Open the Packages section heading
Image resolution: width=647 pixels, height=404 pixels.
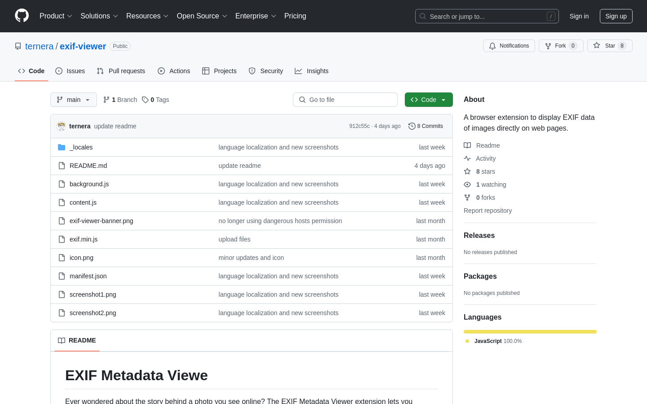[x=480, y=276]
